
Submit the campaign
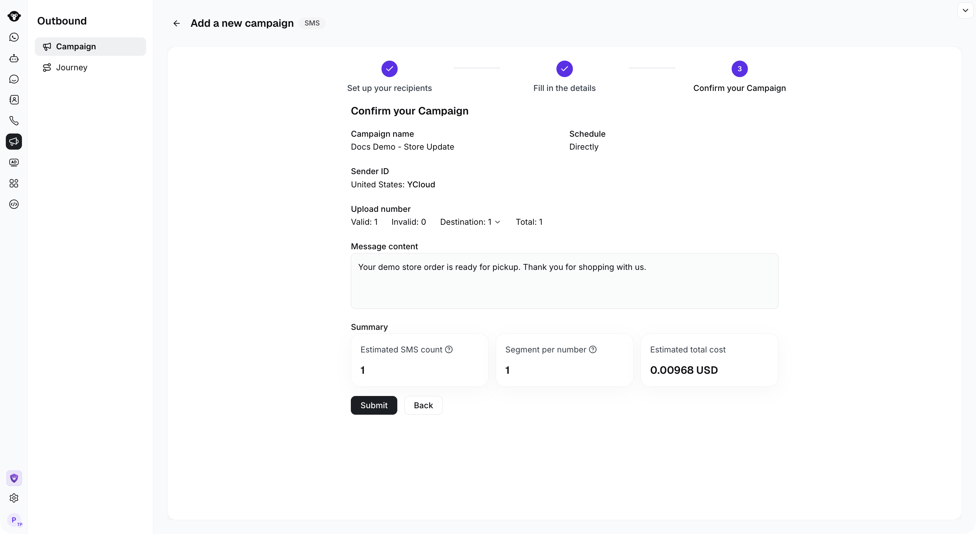click(x=374, y=405)
